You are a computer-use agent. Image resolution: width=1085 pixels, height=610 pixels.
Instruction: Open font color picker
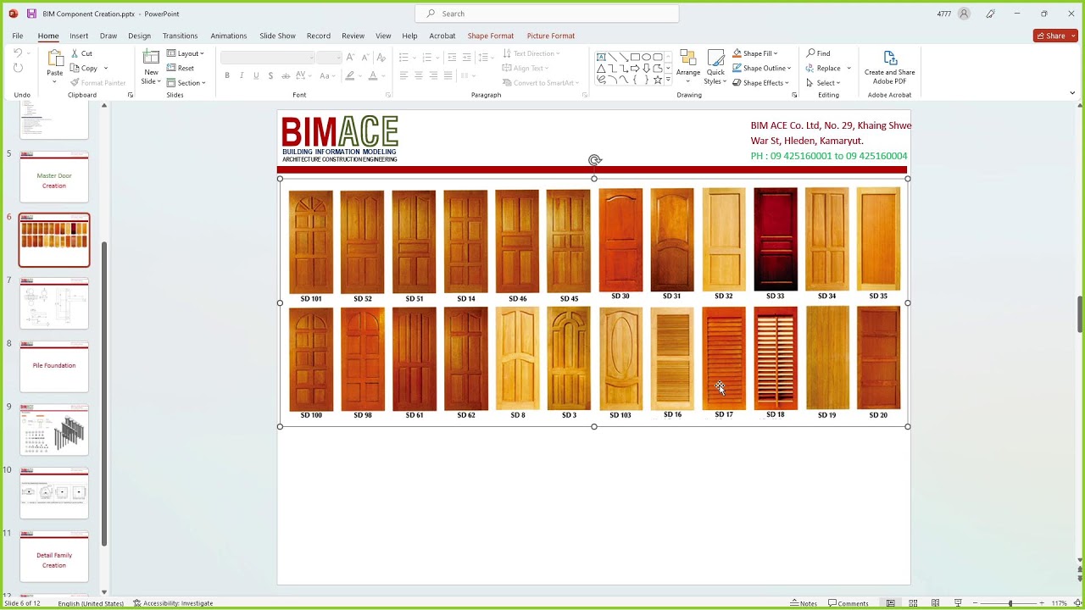372,75
